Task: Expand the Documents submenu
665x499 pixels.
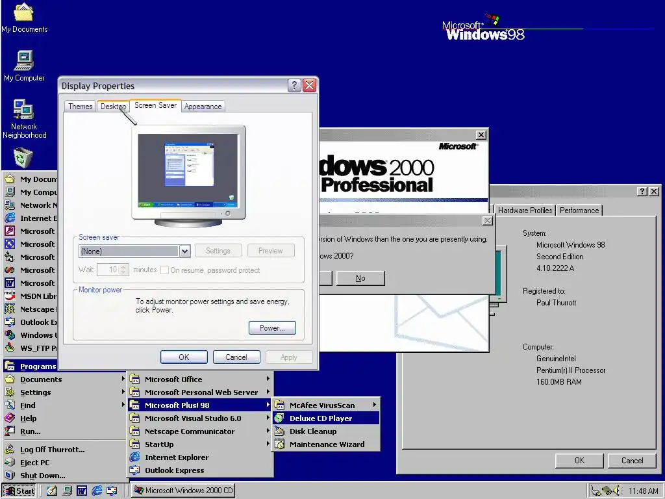Action: pyautogui.click(x=66, y=379)
